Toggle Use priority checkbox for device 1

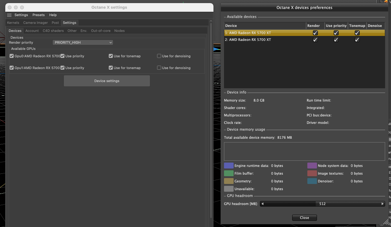click(x=336, y=33)
